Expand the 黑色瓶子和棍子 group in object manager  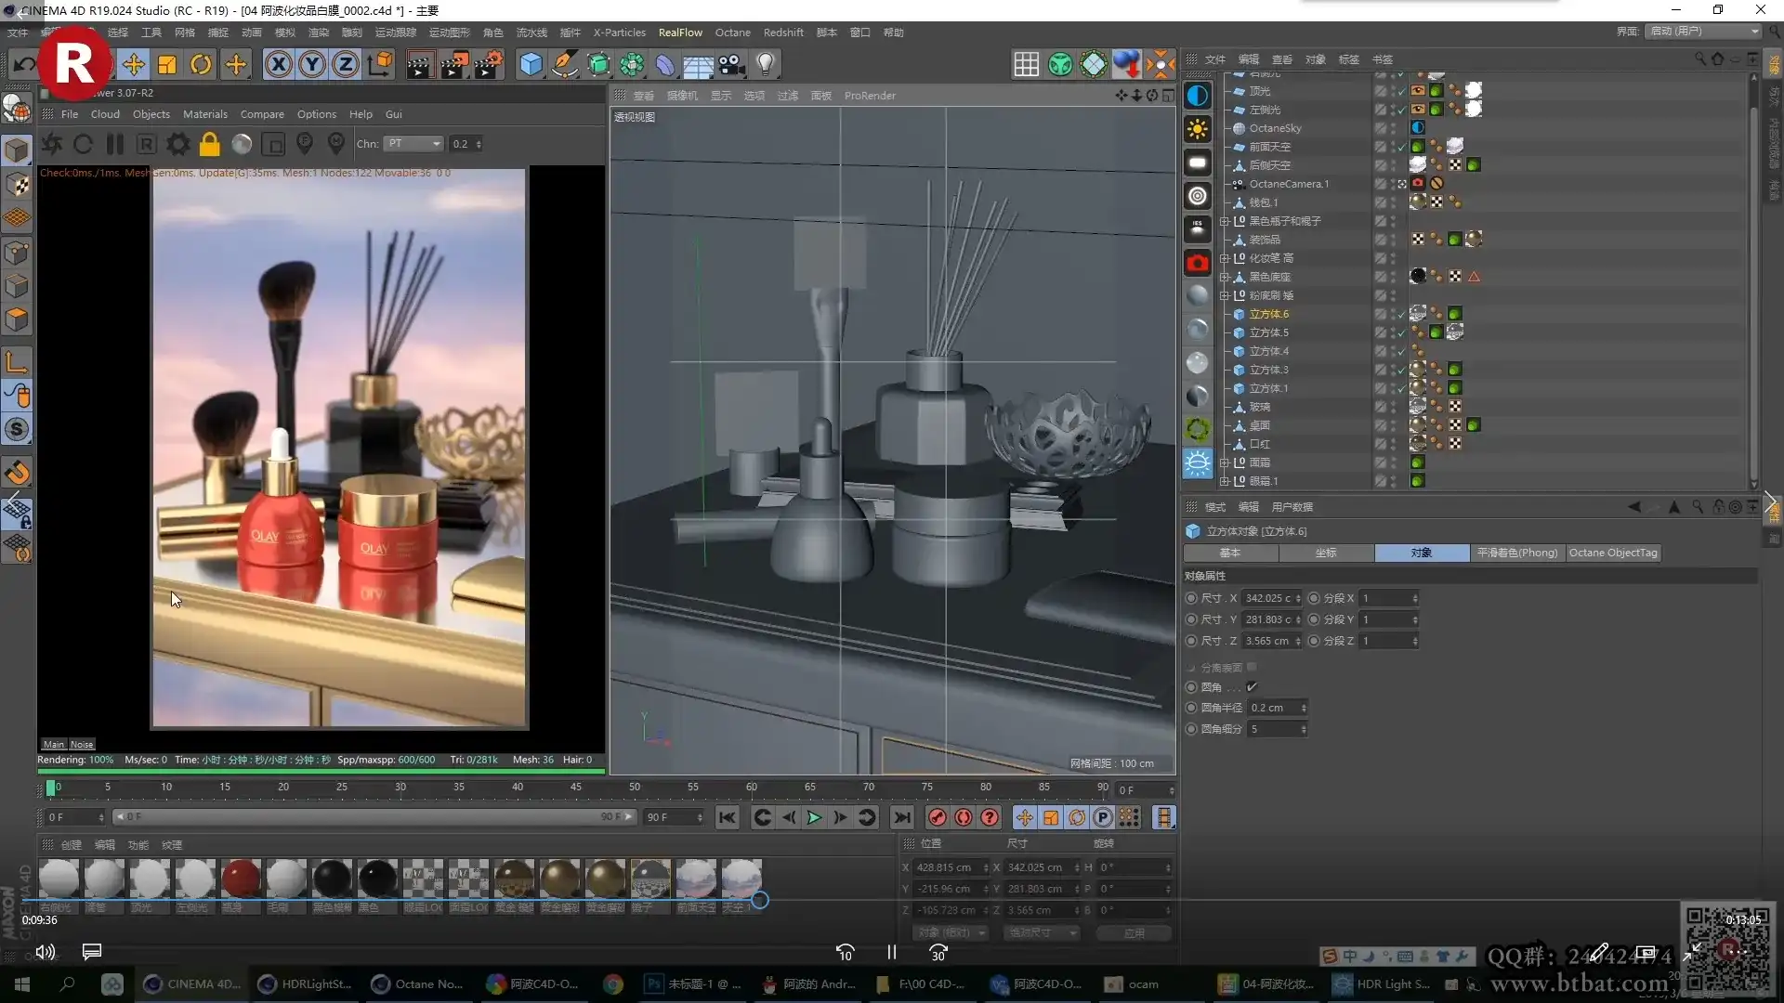click(1225, 221)
